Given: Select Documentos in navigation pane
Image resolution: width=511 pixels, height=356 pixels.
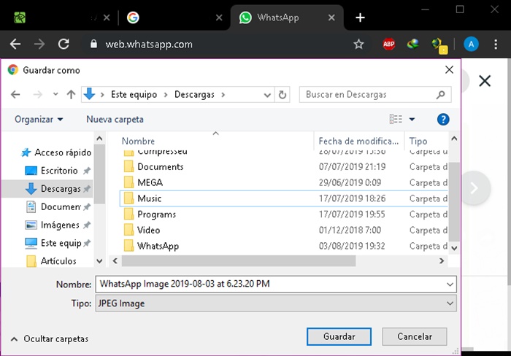Looking at the screenshot, I should pos(58,207).
